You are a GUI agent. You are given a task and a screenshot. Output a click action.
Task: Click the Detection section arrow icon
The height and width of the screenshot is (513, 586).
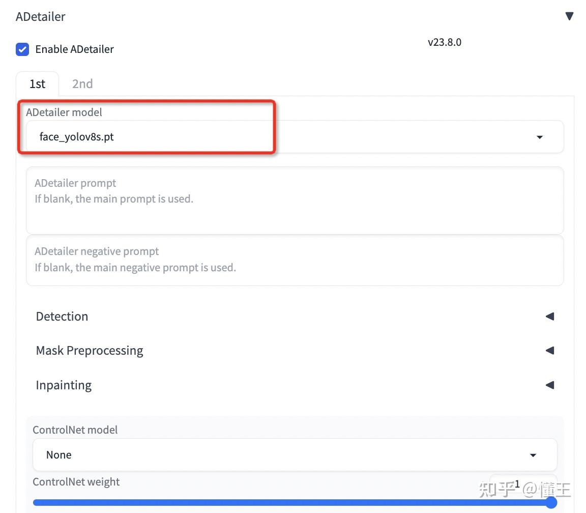tap(549, 317)
